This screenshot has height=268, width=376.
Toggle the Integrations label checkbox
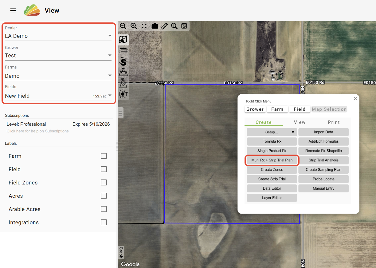coord(104,223)
